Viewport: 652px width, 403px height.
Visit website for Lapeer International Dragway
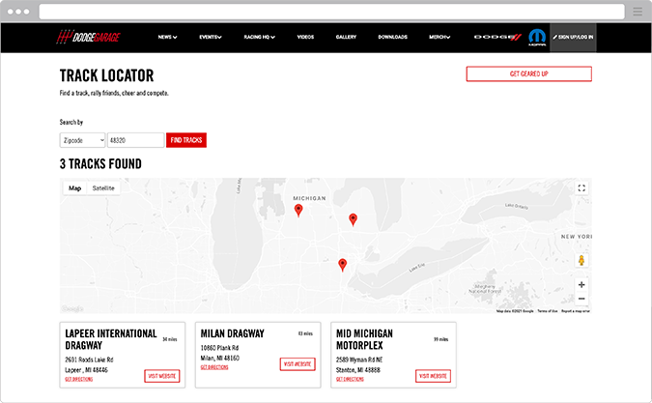tap(161, 376)
